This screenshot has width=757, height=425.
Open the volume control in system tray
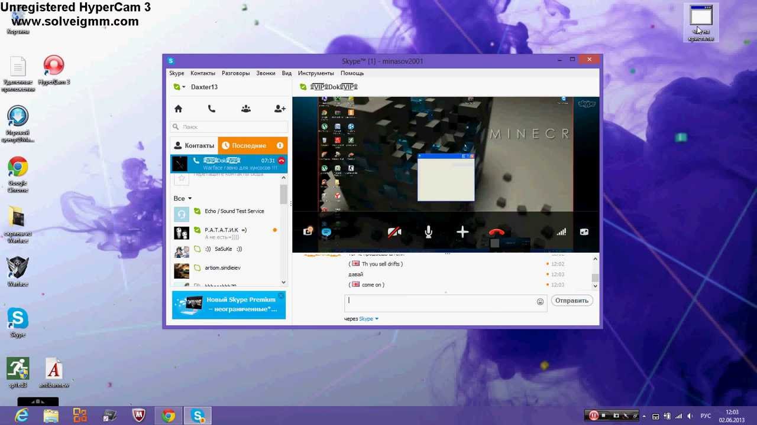(689, 416)
